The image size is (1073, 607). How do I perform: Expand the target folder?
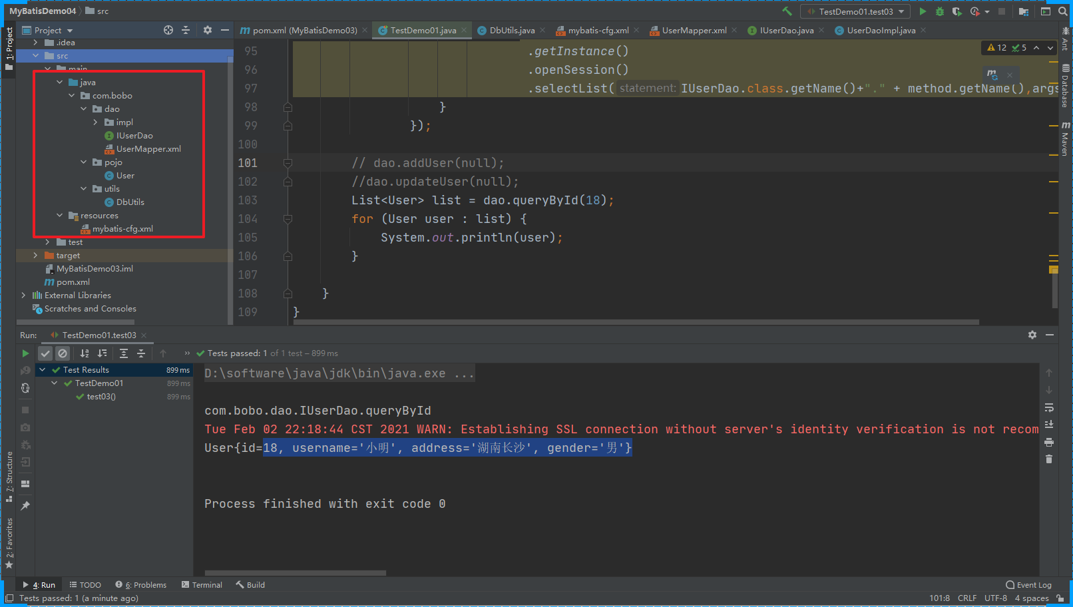(x=35, y=256)
